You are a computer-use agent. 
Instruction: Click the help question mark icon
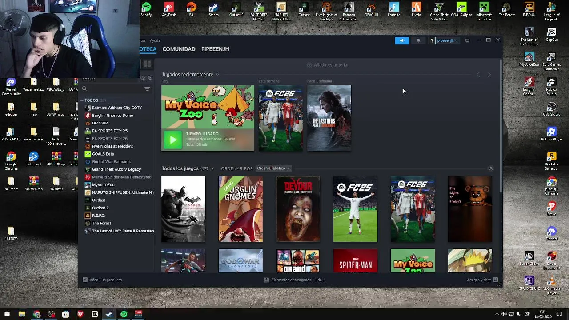pos(432,40)
